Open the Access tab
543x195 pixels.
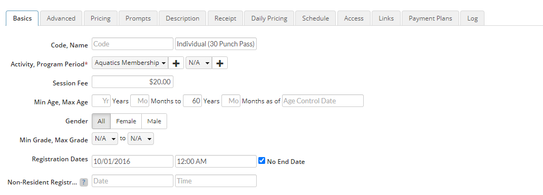point(354,18)
